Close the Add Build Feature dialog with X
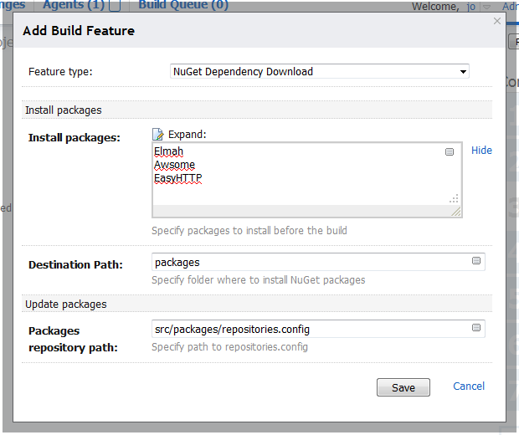The width and height of the screenshot is (519, 435). (x=497, y=22)
